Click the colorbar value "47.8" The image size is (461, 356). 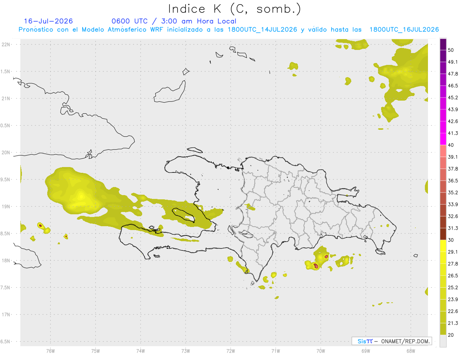tap(453, 74)
